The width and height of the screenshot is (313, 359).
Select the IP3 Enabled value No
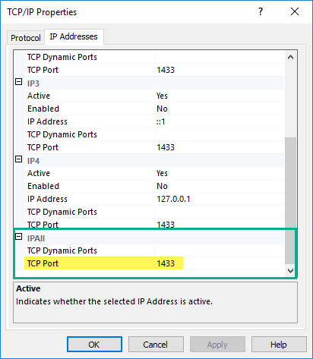coord(162,109)
